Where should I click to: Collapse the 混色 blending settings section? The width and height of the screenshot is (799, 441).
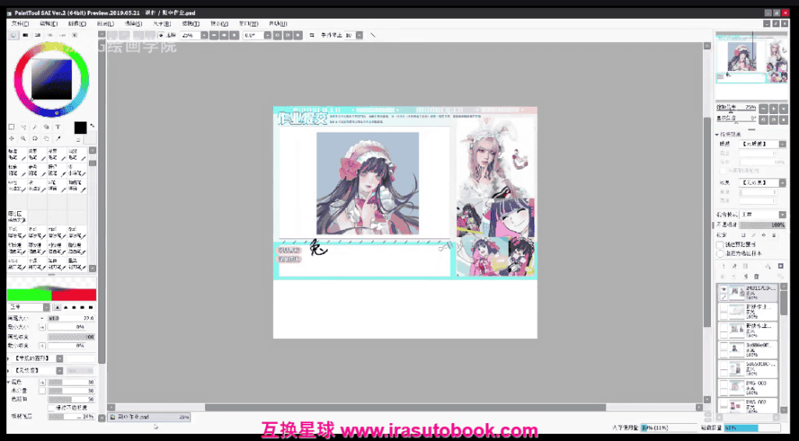pyautogui.click(x=9, y=382)
